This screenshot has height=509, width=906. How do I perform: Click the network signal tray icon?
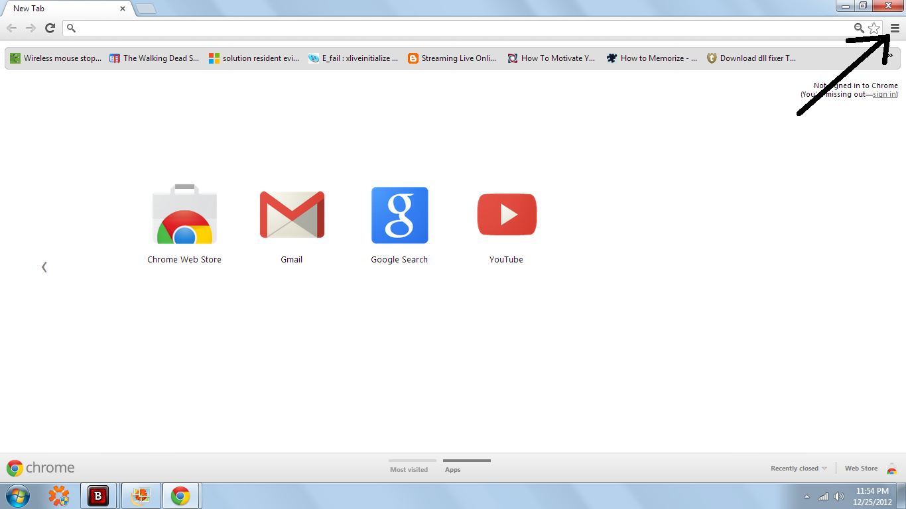[823, 496]
